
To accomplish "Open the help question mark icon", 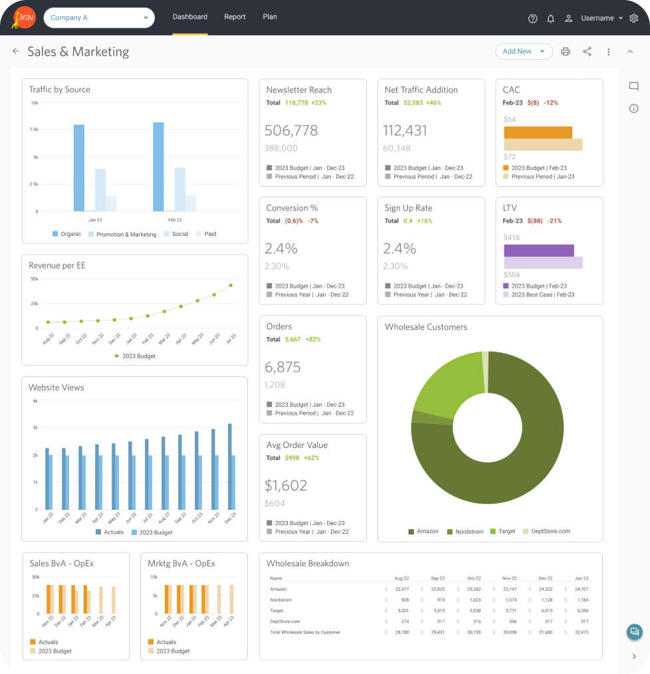I will (x=532, y=19).
